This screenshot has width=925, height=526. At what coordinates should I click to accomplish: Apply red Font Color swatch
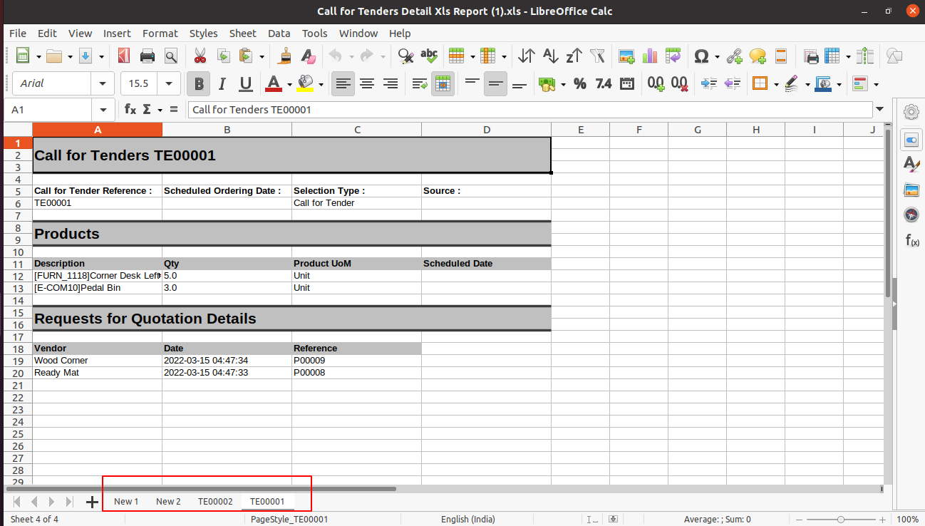(274, 83)
